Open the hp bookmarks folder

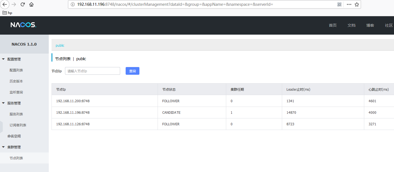pyautogui.click(x=7, y=13)
